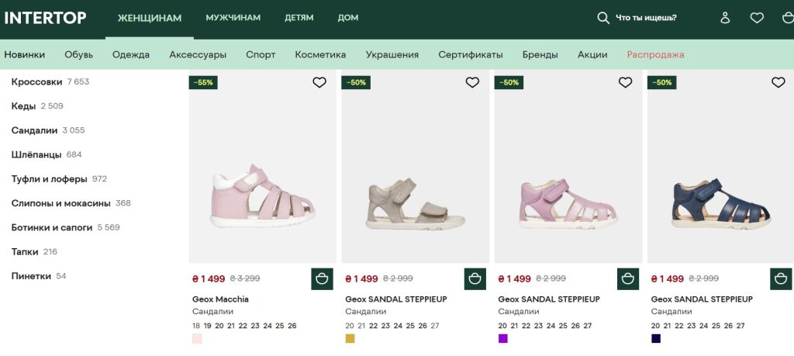This screenshot has width=794, height=356.
Task: Switch to ДЕТЯМ tab
Action: click(x=299, y=18)
